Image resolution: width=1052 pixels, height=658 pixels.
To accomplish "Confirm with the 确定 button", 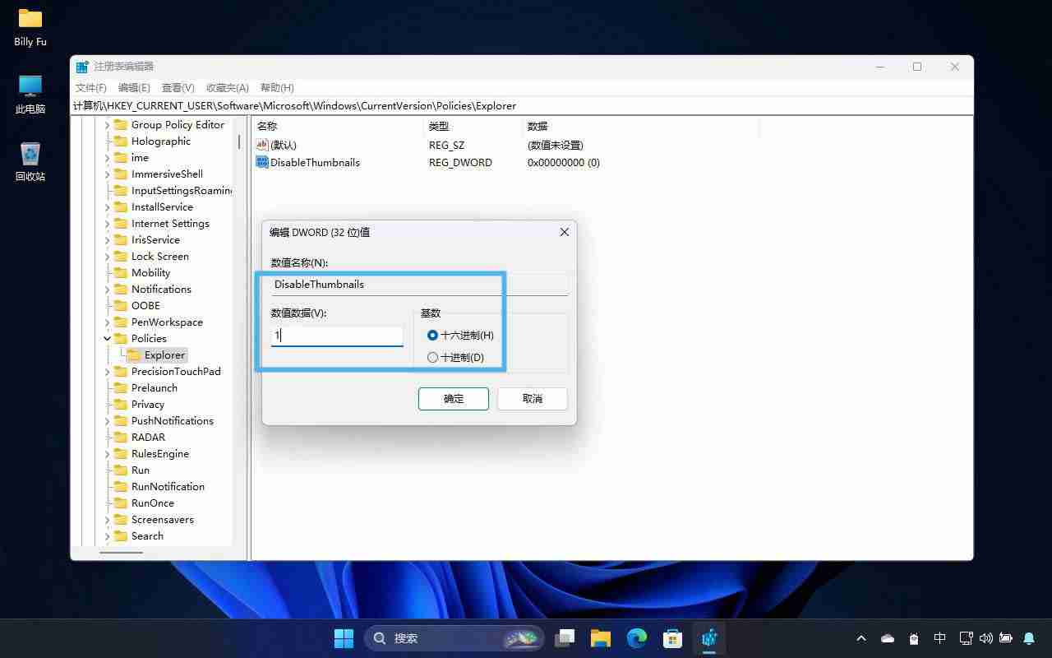I will tap(453, 398).
